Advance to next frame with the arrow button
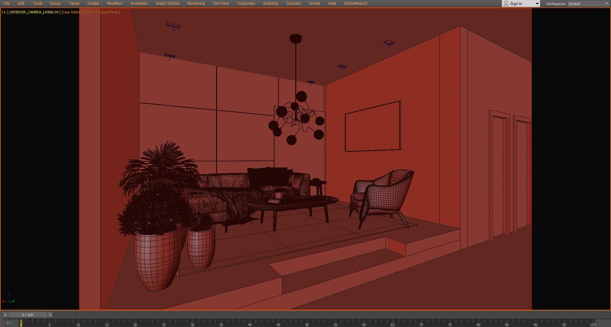Viewport: 611px width, 327px height. click(x=50, y=314)
